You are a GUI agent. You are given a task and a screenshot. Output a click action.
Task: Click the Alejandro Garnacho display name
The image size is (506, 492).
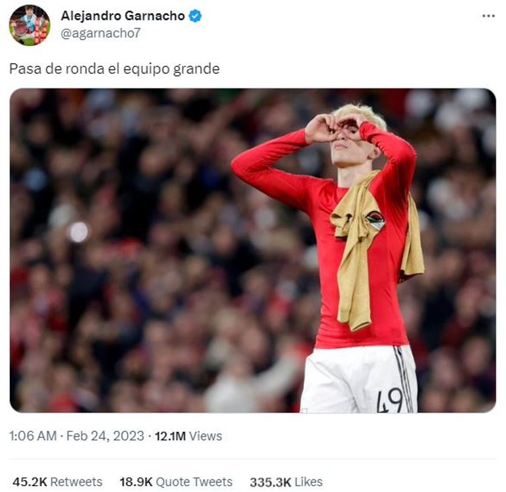pyautogui.click(x=123, y=16)
